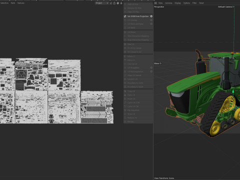Open UV Weld and Relax options gear
240x180 pixels.
[151, 24]
